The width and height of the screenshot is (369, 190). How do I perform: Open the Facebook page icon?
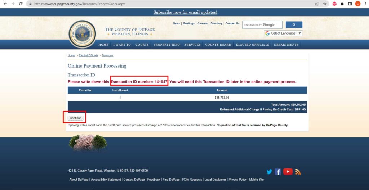278,172
